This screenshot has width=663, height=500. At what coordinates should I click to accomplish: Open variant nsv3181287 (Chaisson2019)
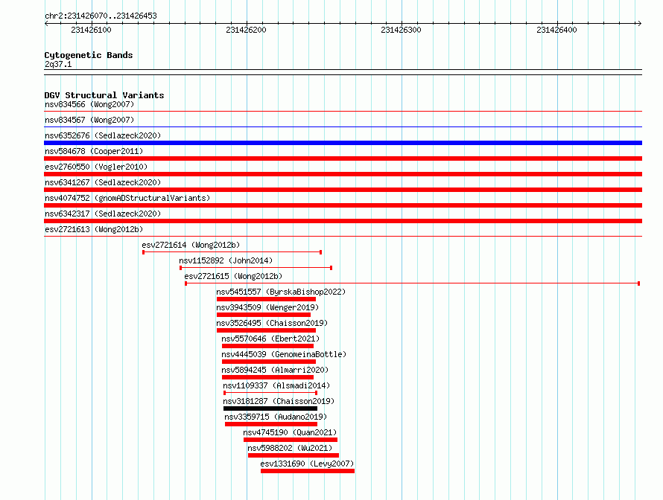click(x=279, y=401)
